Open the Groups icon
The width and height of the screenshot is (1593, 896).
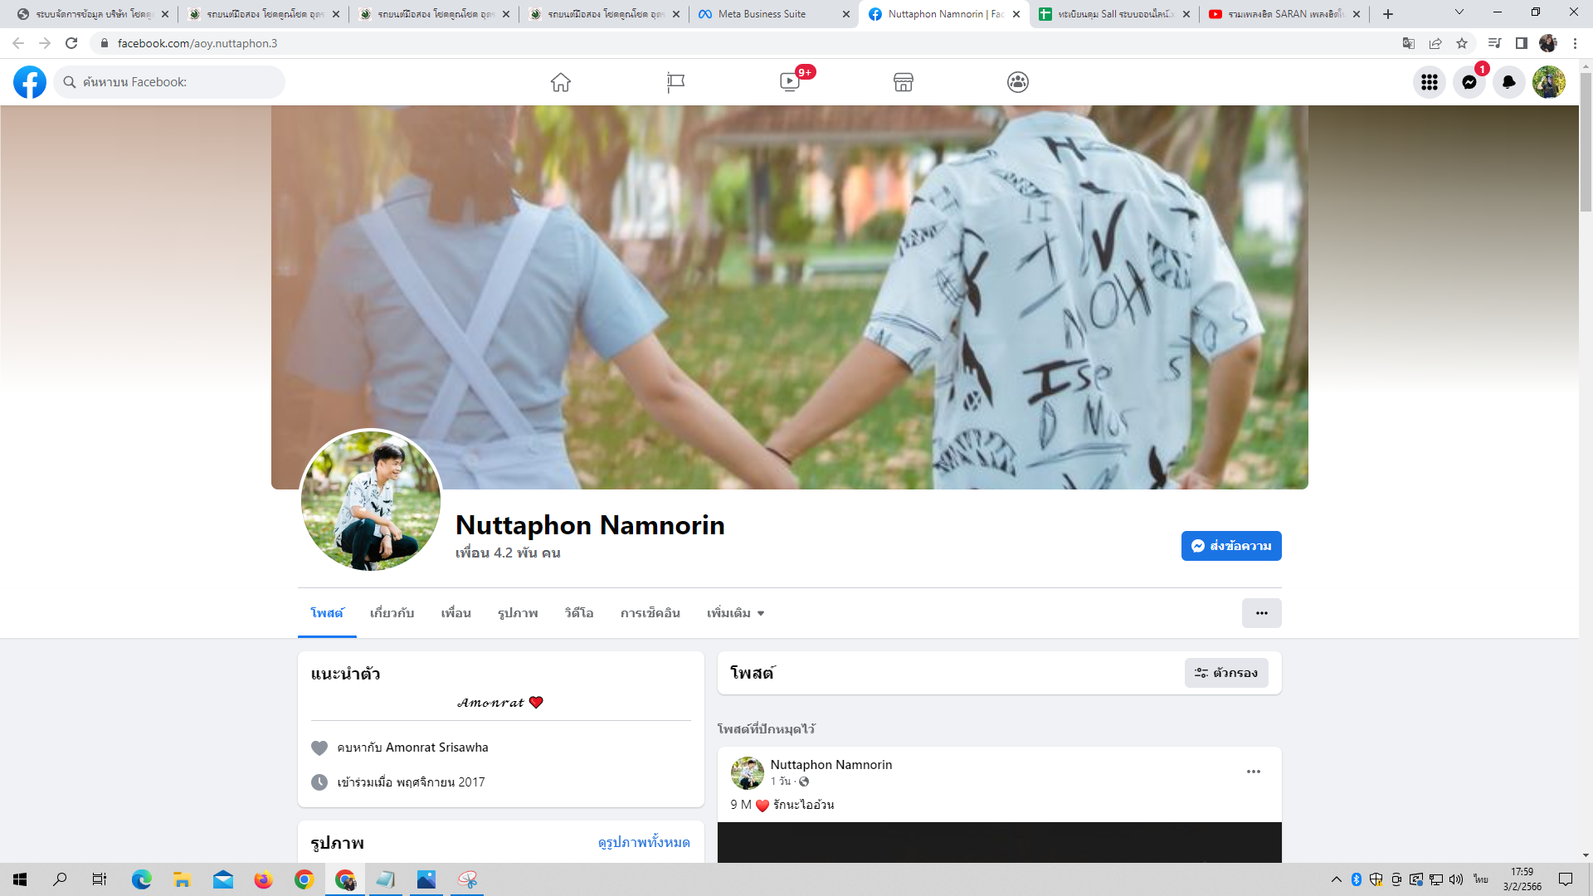(x=1018, y=82)
